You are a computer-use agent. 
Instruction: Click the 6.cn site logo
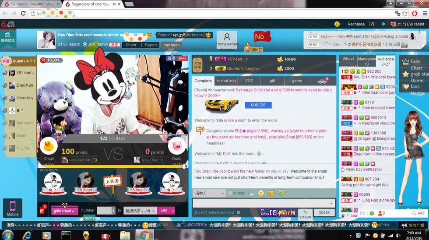pos(8,24)
